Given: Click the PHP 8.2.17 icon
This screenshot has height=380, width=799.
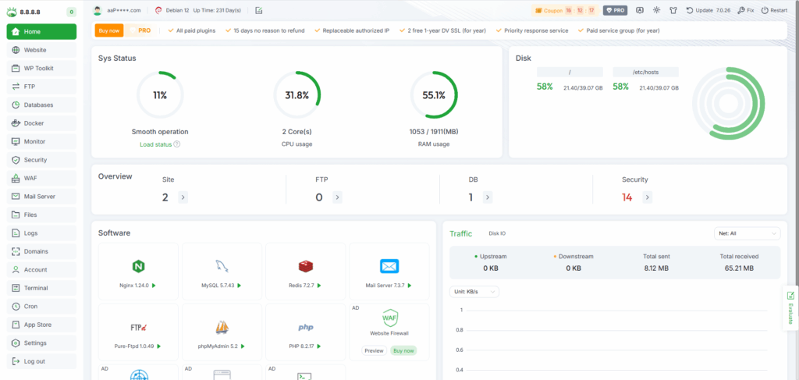Looking at the screenshot, I should tap(305, 327).
